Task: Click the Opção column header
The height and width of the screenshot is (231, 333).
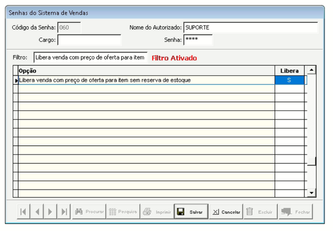Action: tap(147, 71)
